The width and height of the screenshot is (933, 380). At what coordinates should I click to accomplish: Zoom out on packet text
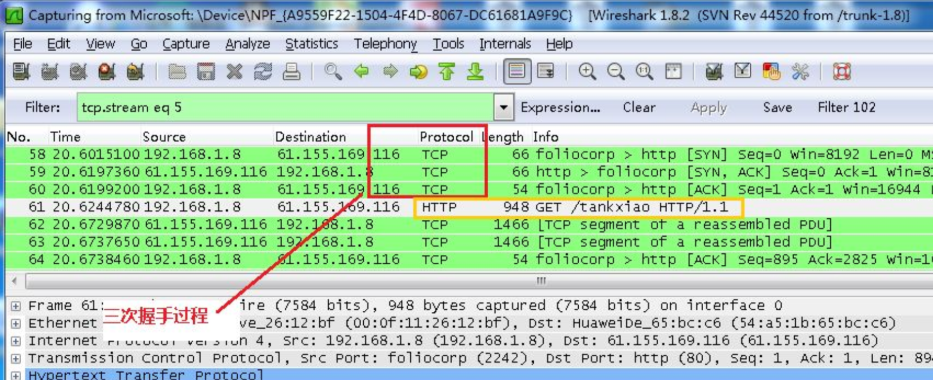pyautogui.click(x=615, y=71)
